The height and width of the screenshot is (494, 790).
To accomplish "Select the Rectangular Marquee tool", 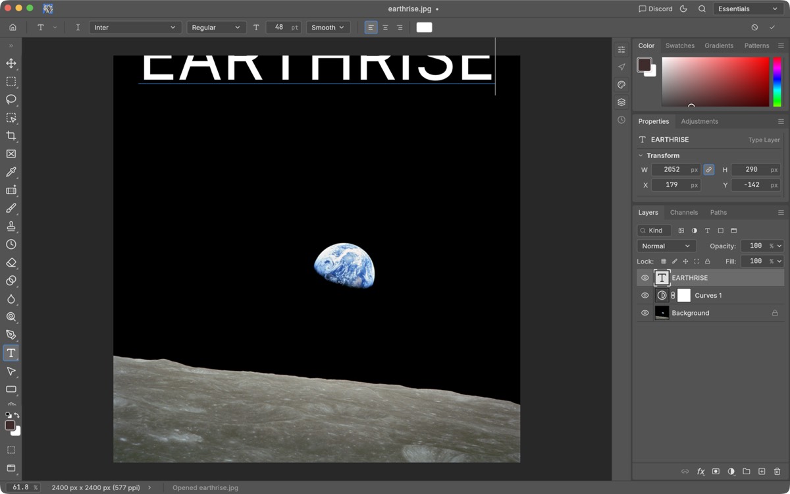I will click(11, 82).
